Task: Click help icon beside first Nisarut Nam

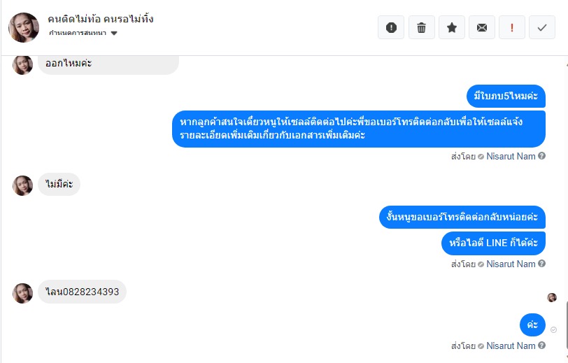Action: [542, 156]
